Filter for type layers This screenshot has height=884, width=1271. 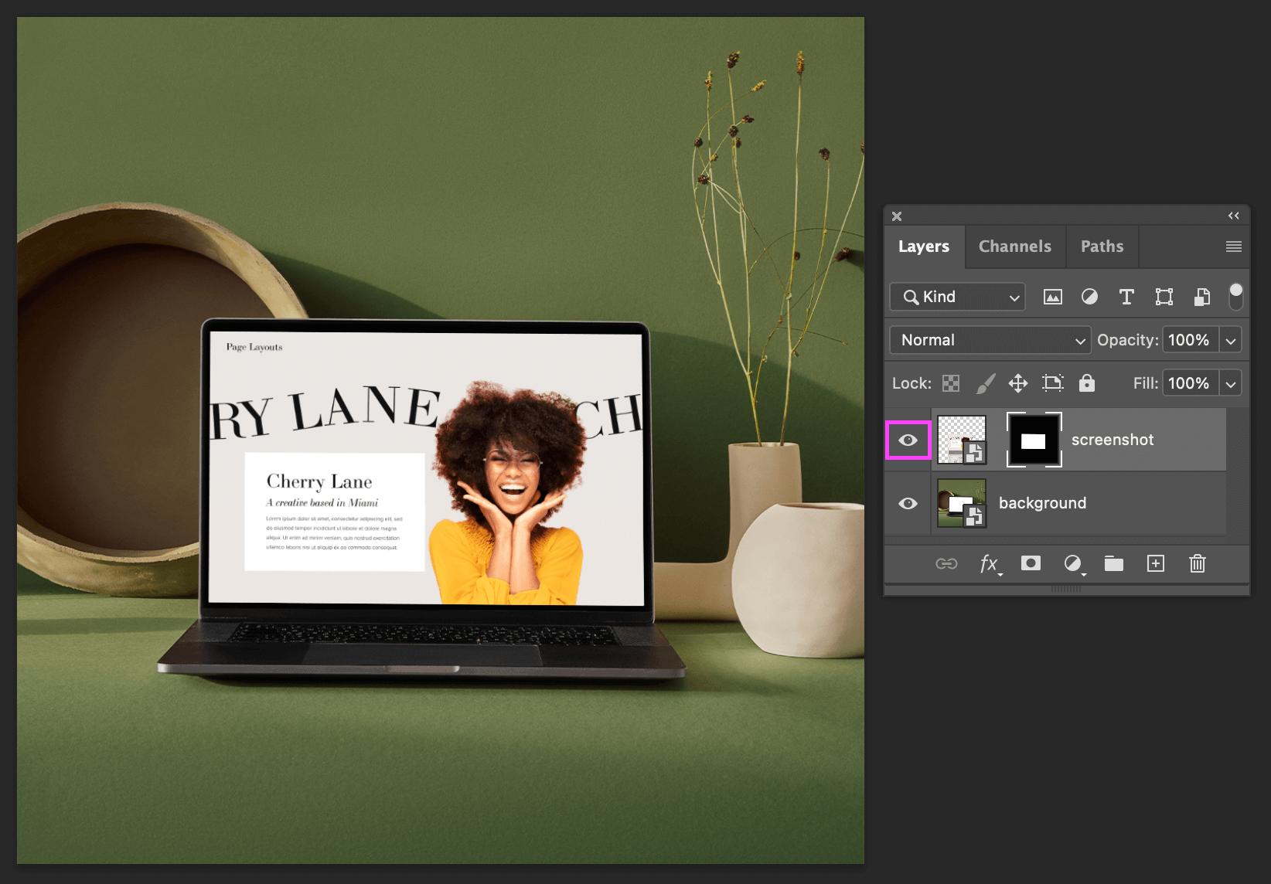click(x=1126, y=297)
